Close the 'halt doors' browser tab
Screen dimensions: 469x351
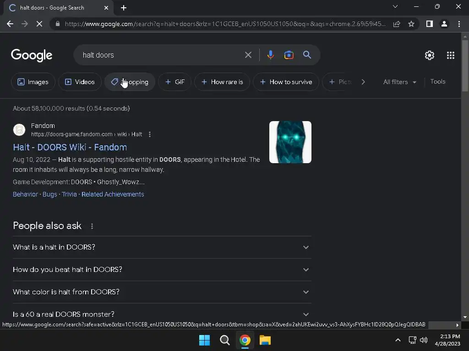[106, 8]
